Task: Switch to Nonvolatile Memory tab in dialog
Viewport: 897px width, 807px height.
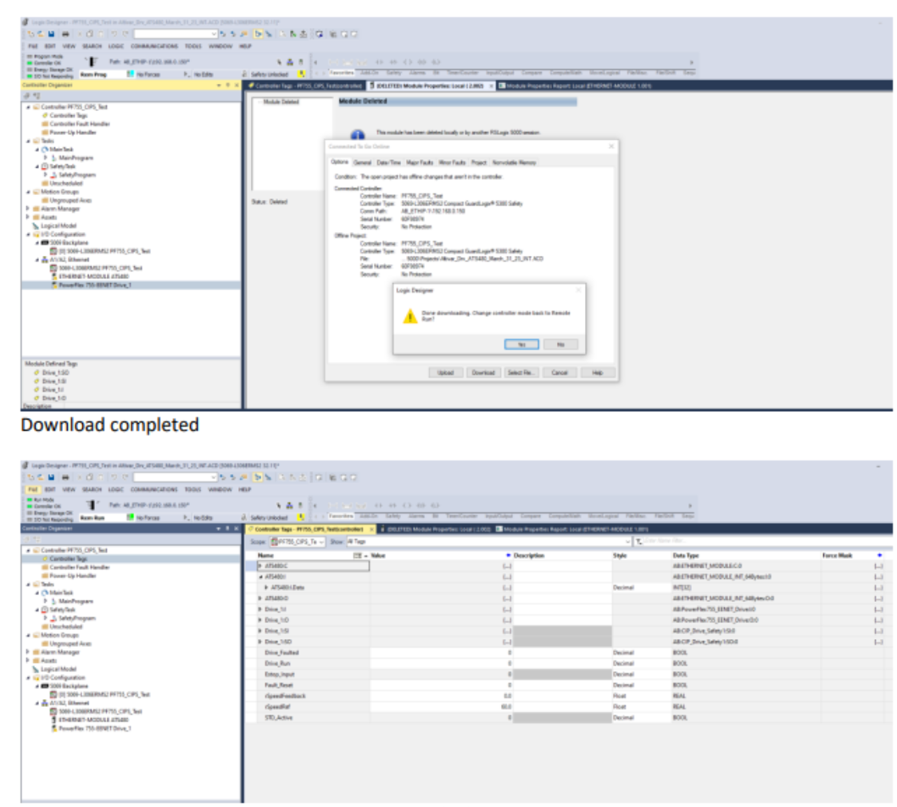Action: pyautogui.click(x=515, y=163)
